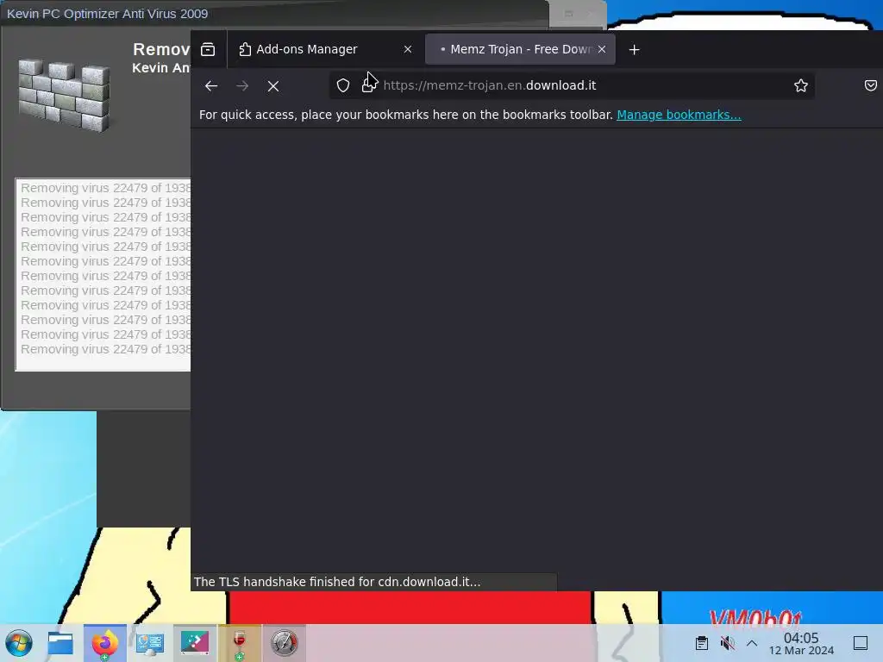Close the Memz Trojan tab

[x=602, y=49]
